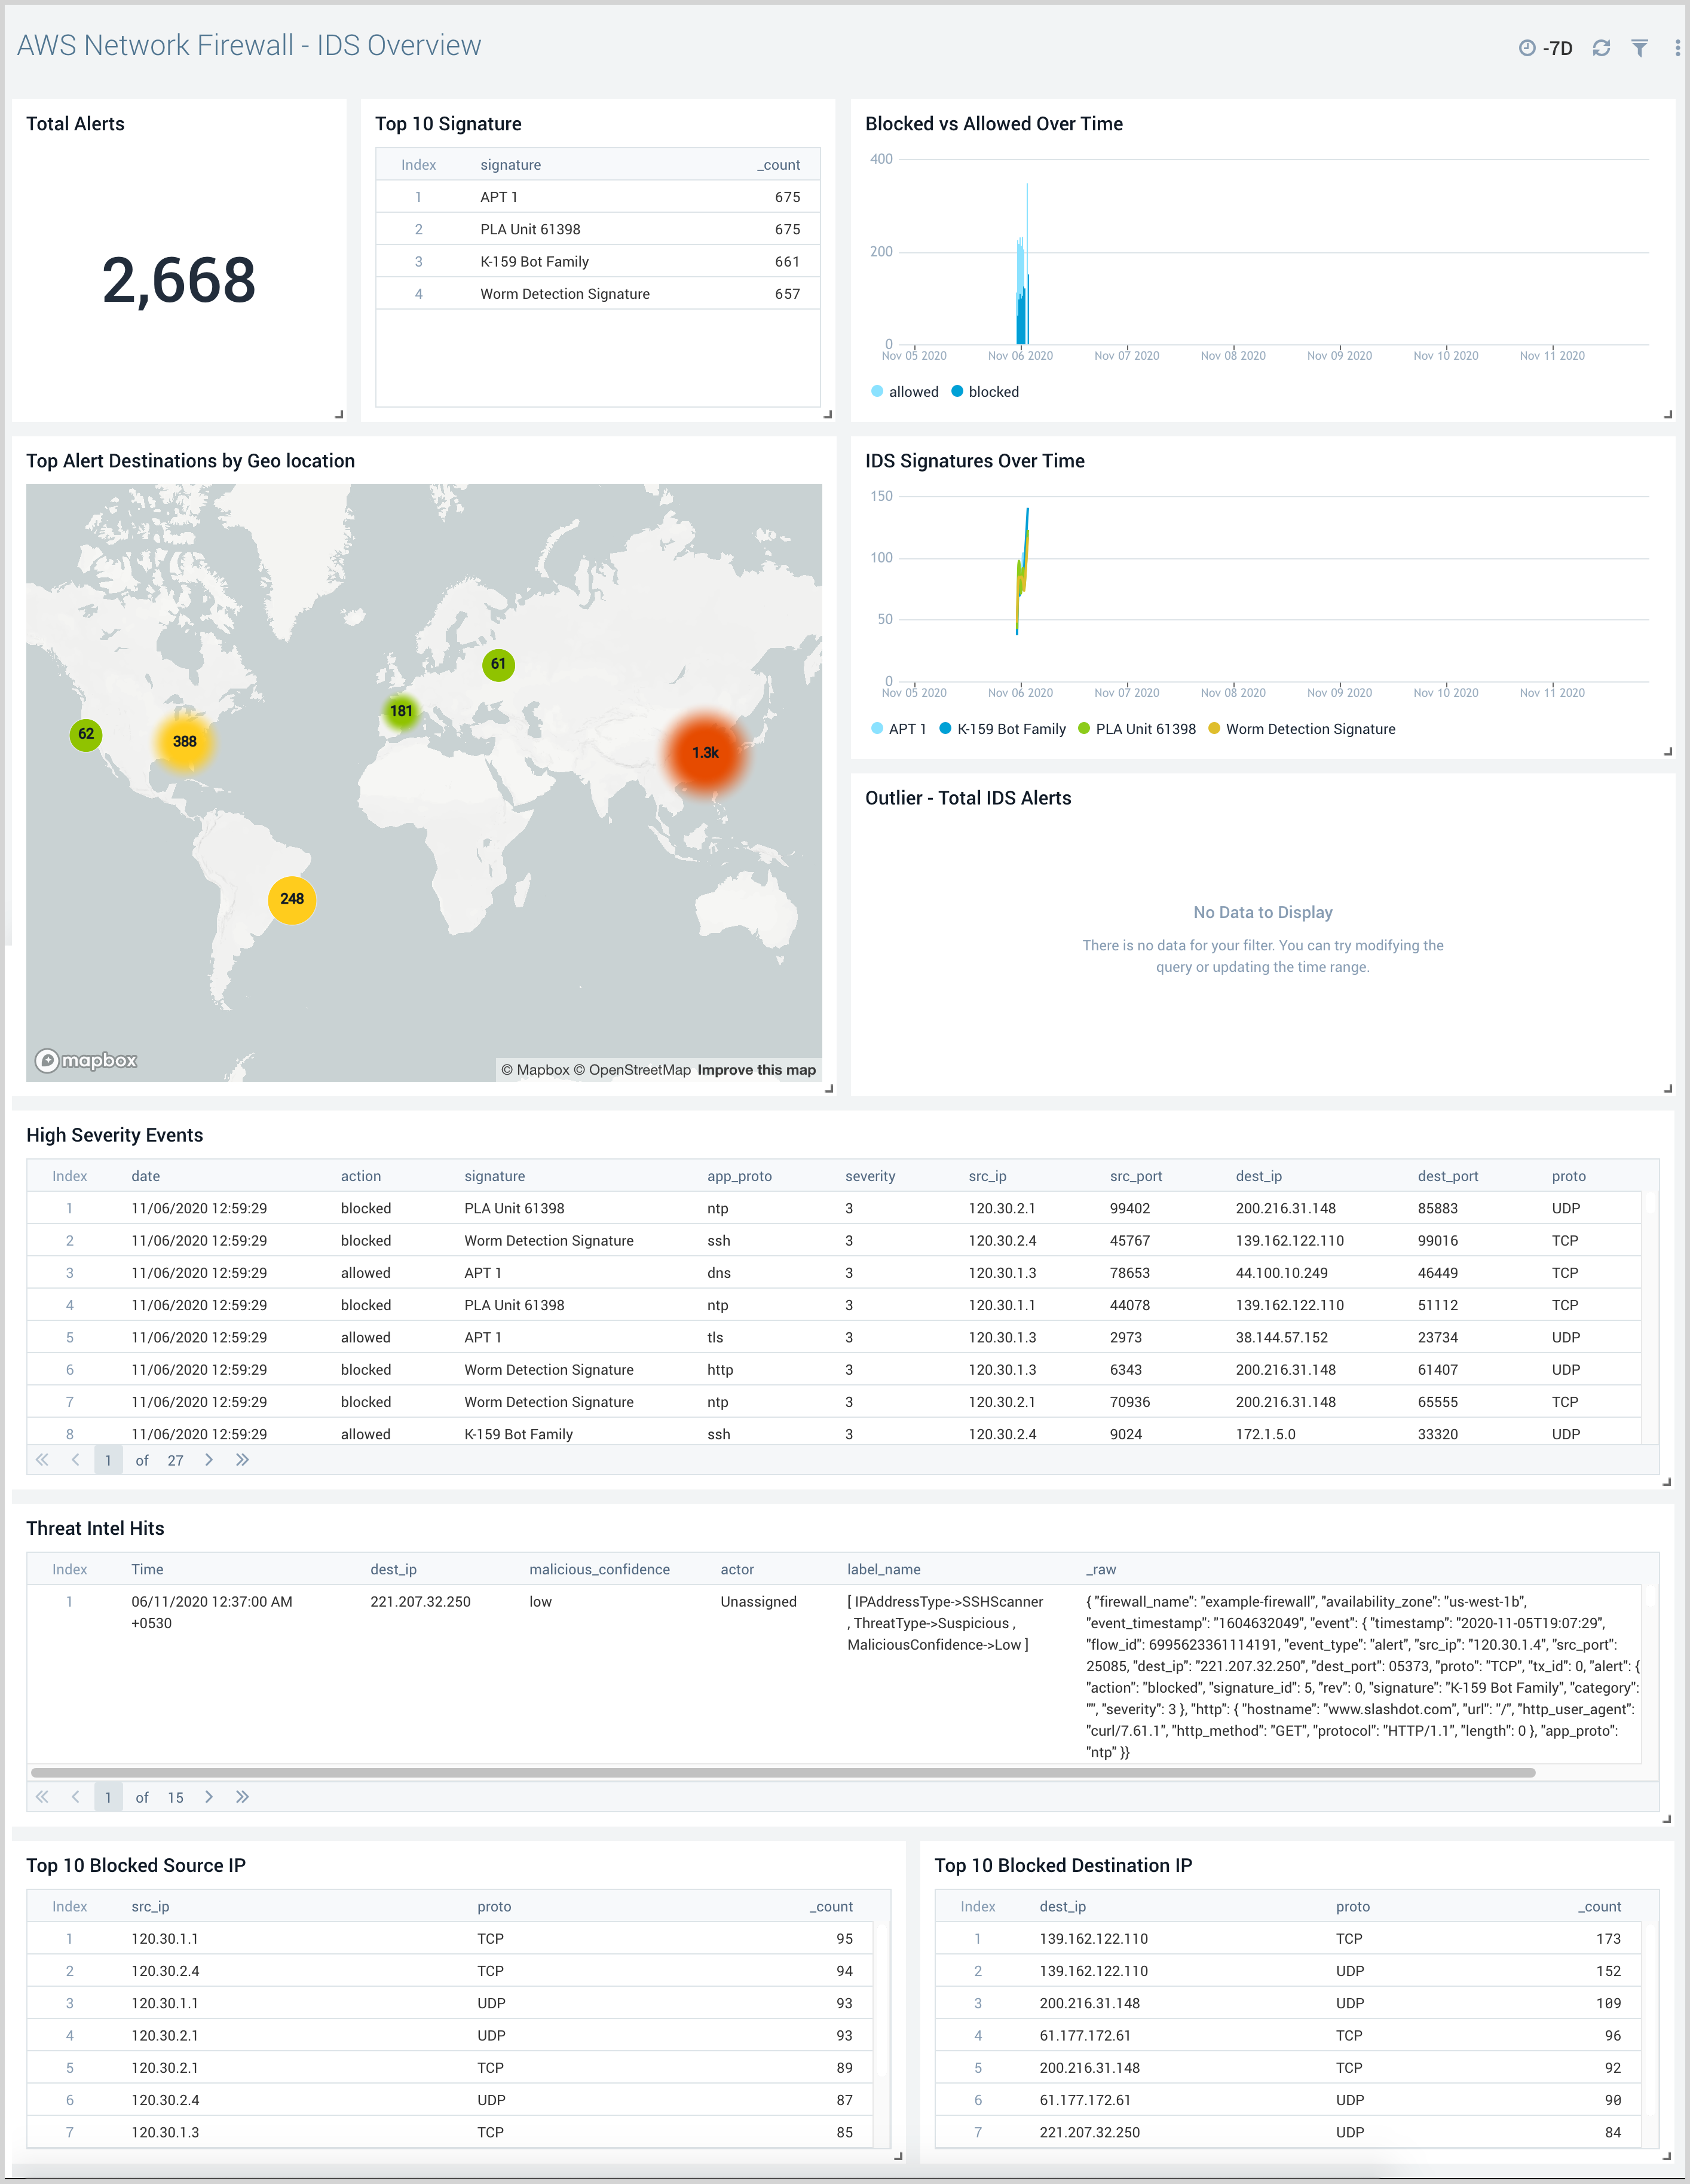This screenshot has height=2184, width=1690.
Task: Open the dashboard time range selector showing -7D
Action: pos(1547,47)
